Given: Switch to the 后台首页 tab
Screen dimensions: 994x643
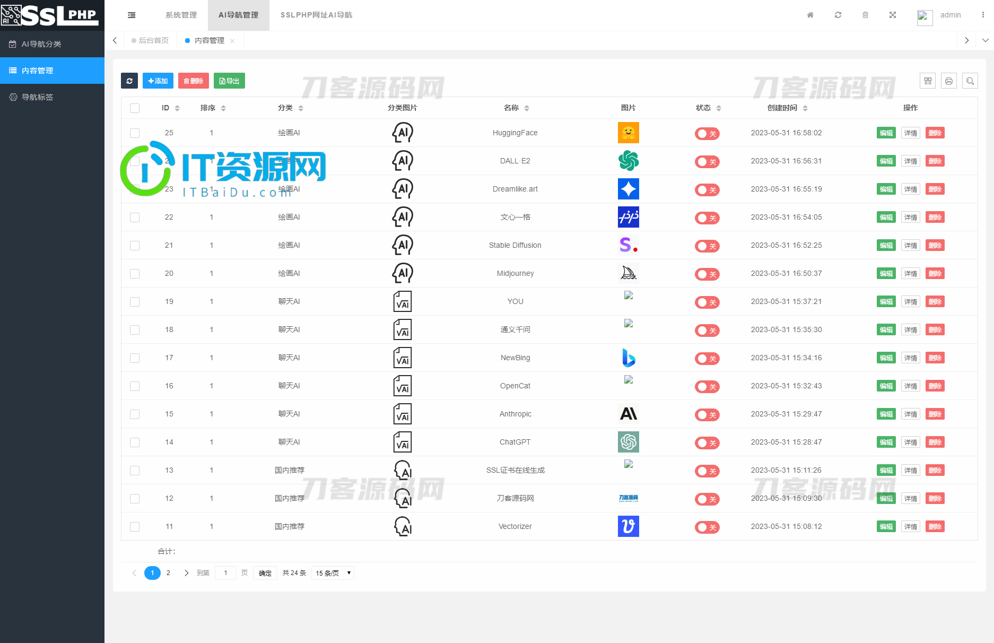Looking at the screenshot, I should coord(150,40).
